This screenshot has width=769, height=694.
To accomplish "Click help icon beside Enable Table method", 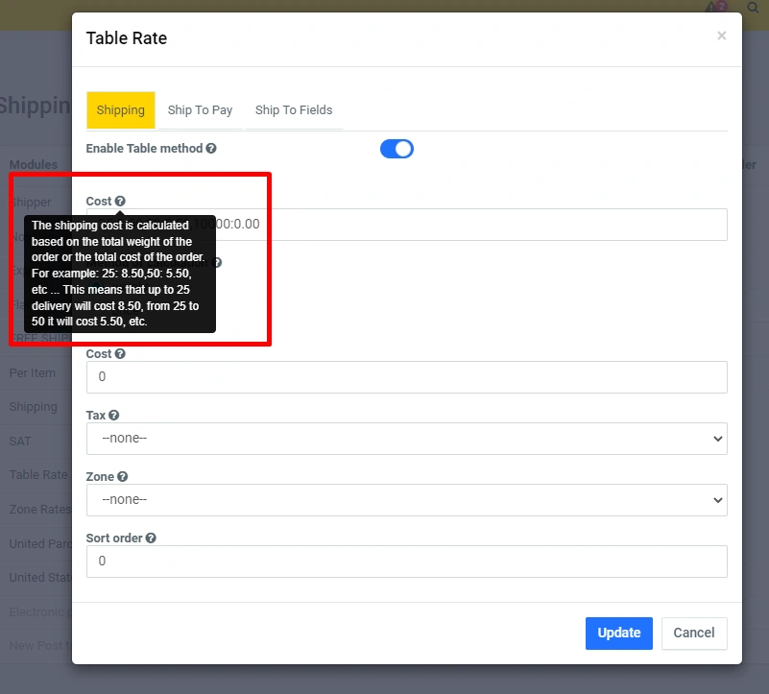I will (x=211, y=149).
